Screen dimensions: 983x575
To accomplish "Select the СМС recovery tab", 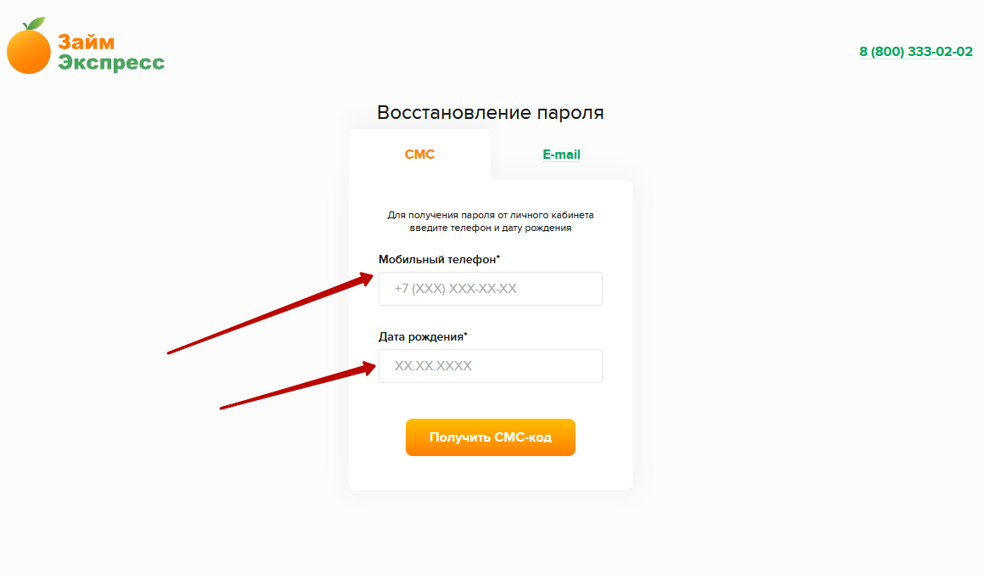I will click(419, 155).
